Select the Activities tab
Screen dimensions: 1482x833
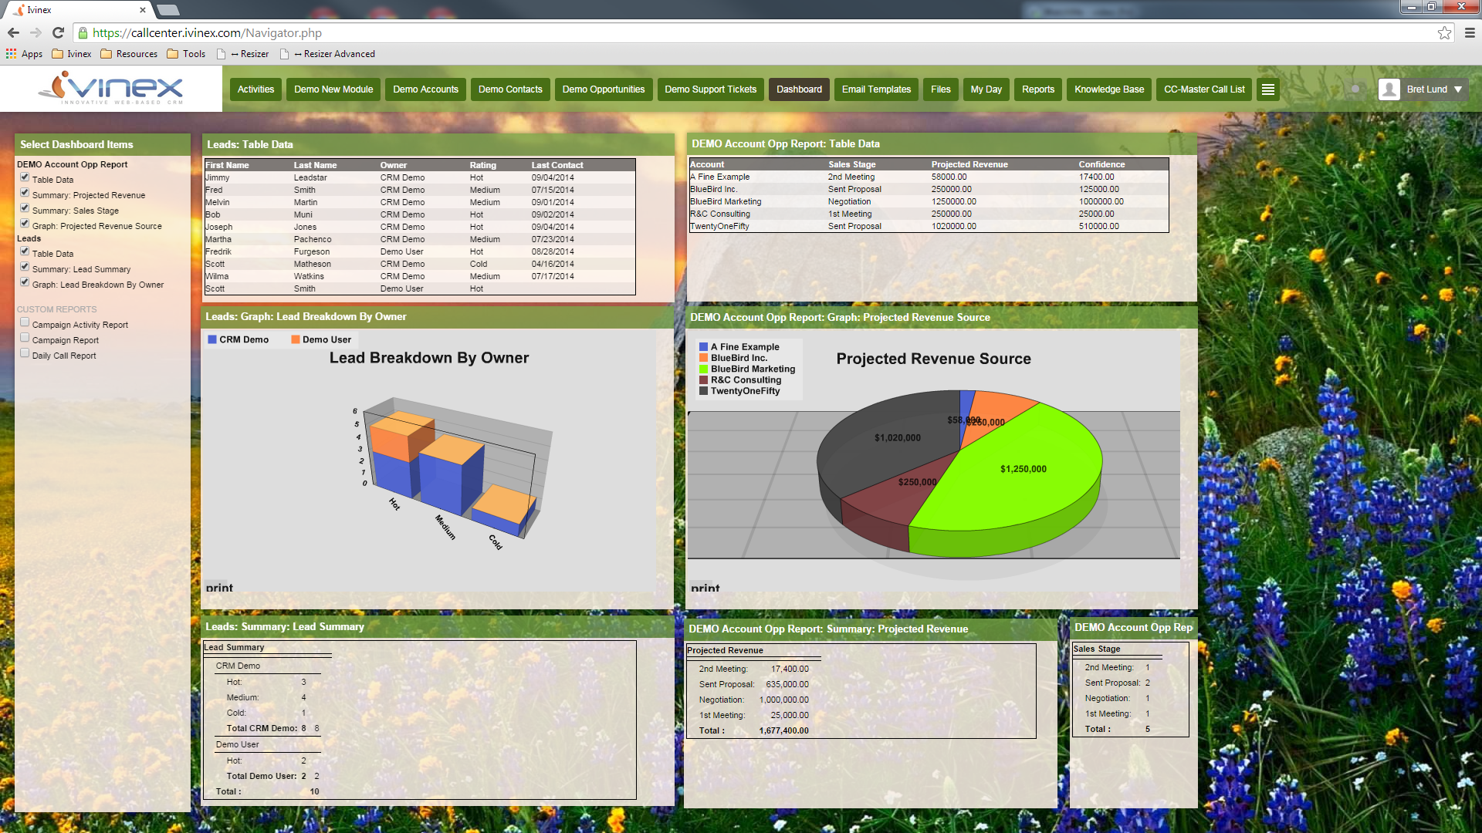255,89
